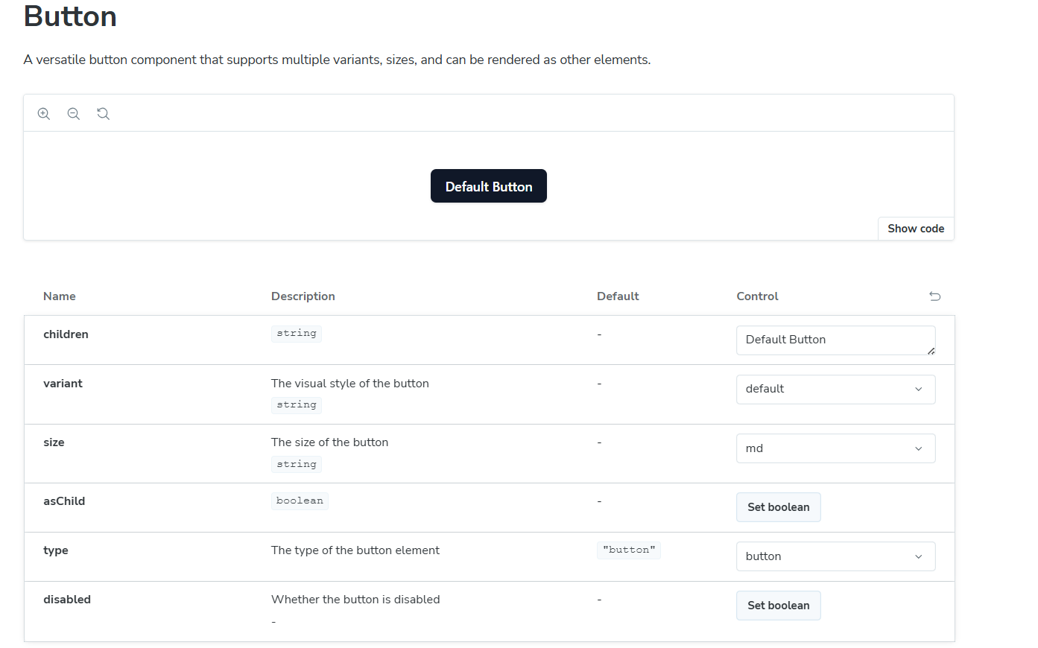Select the Button page heading
This screenshot has height=648, width=1038.
(70, 16)
